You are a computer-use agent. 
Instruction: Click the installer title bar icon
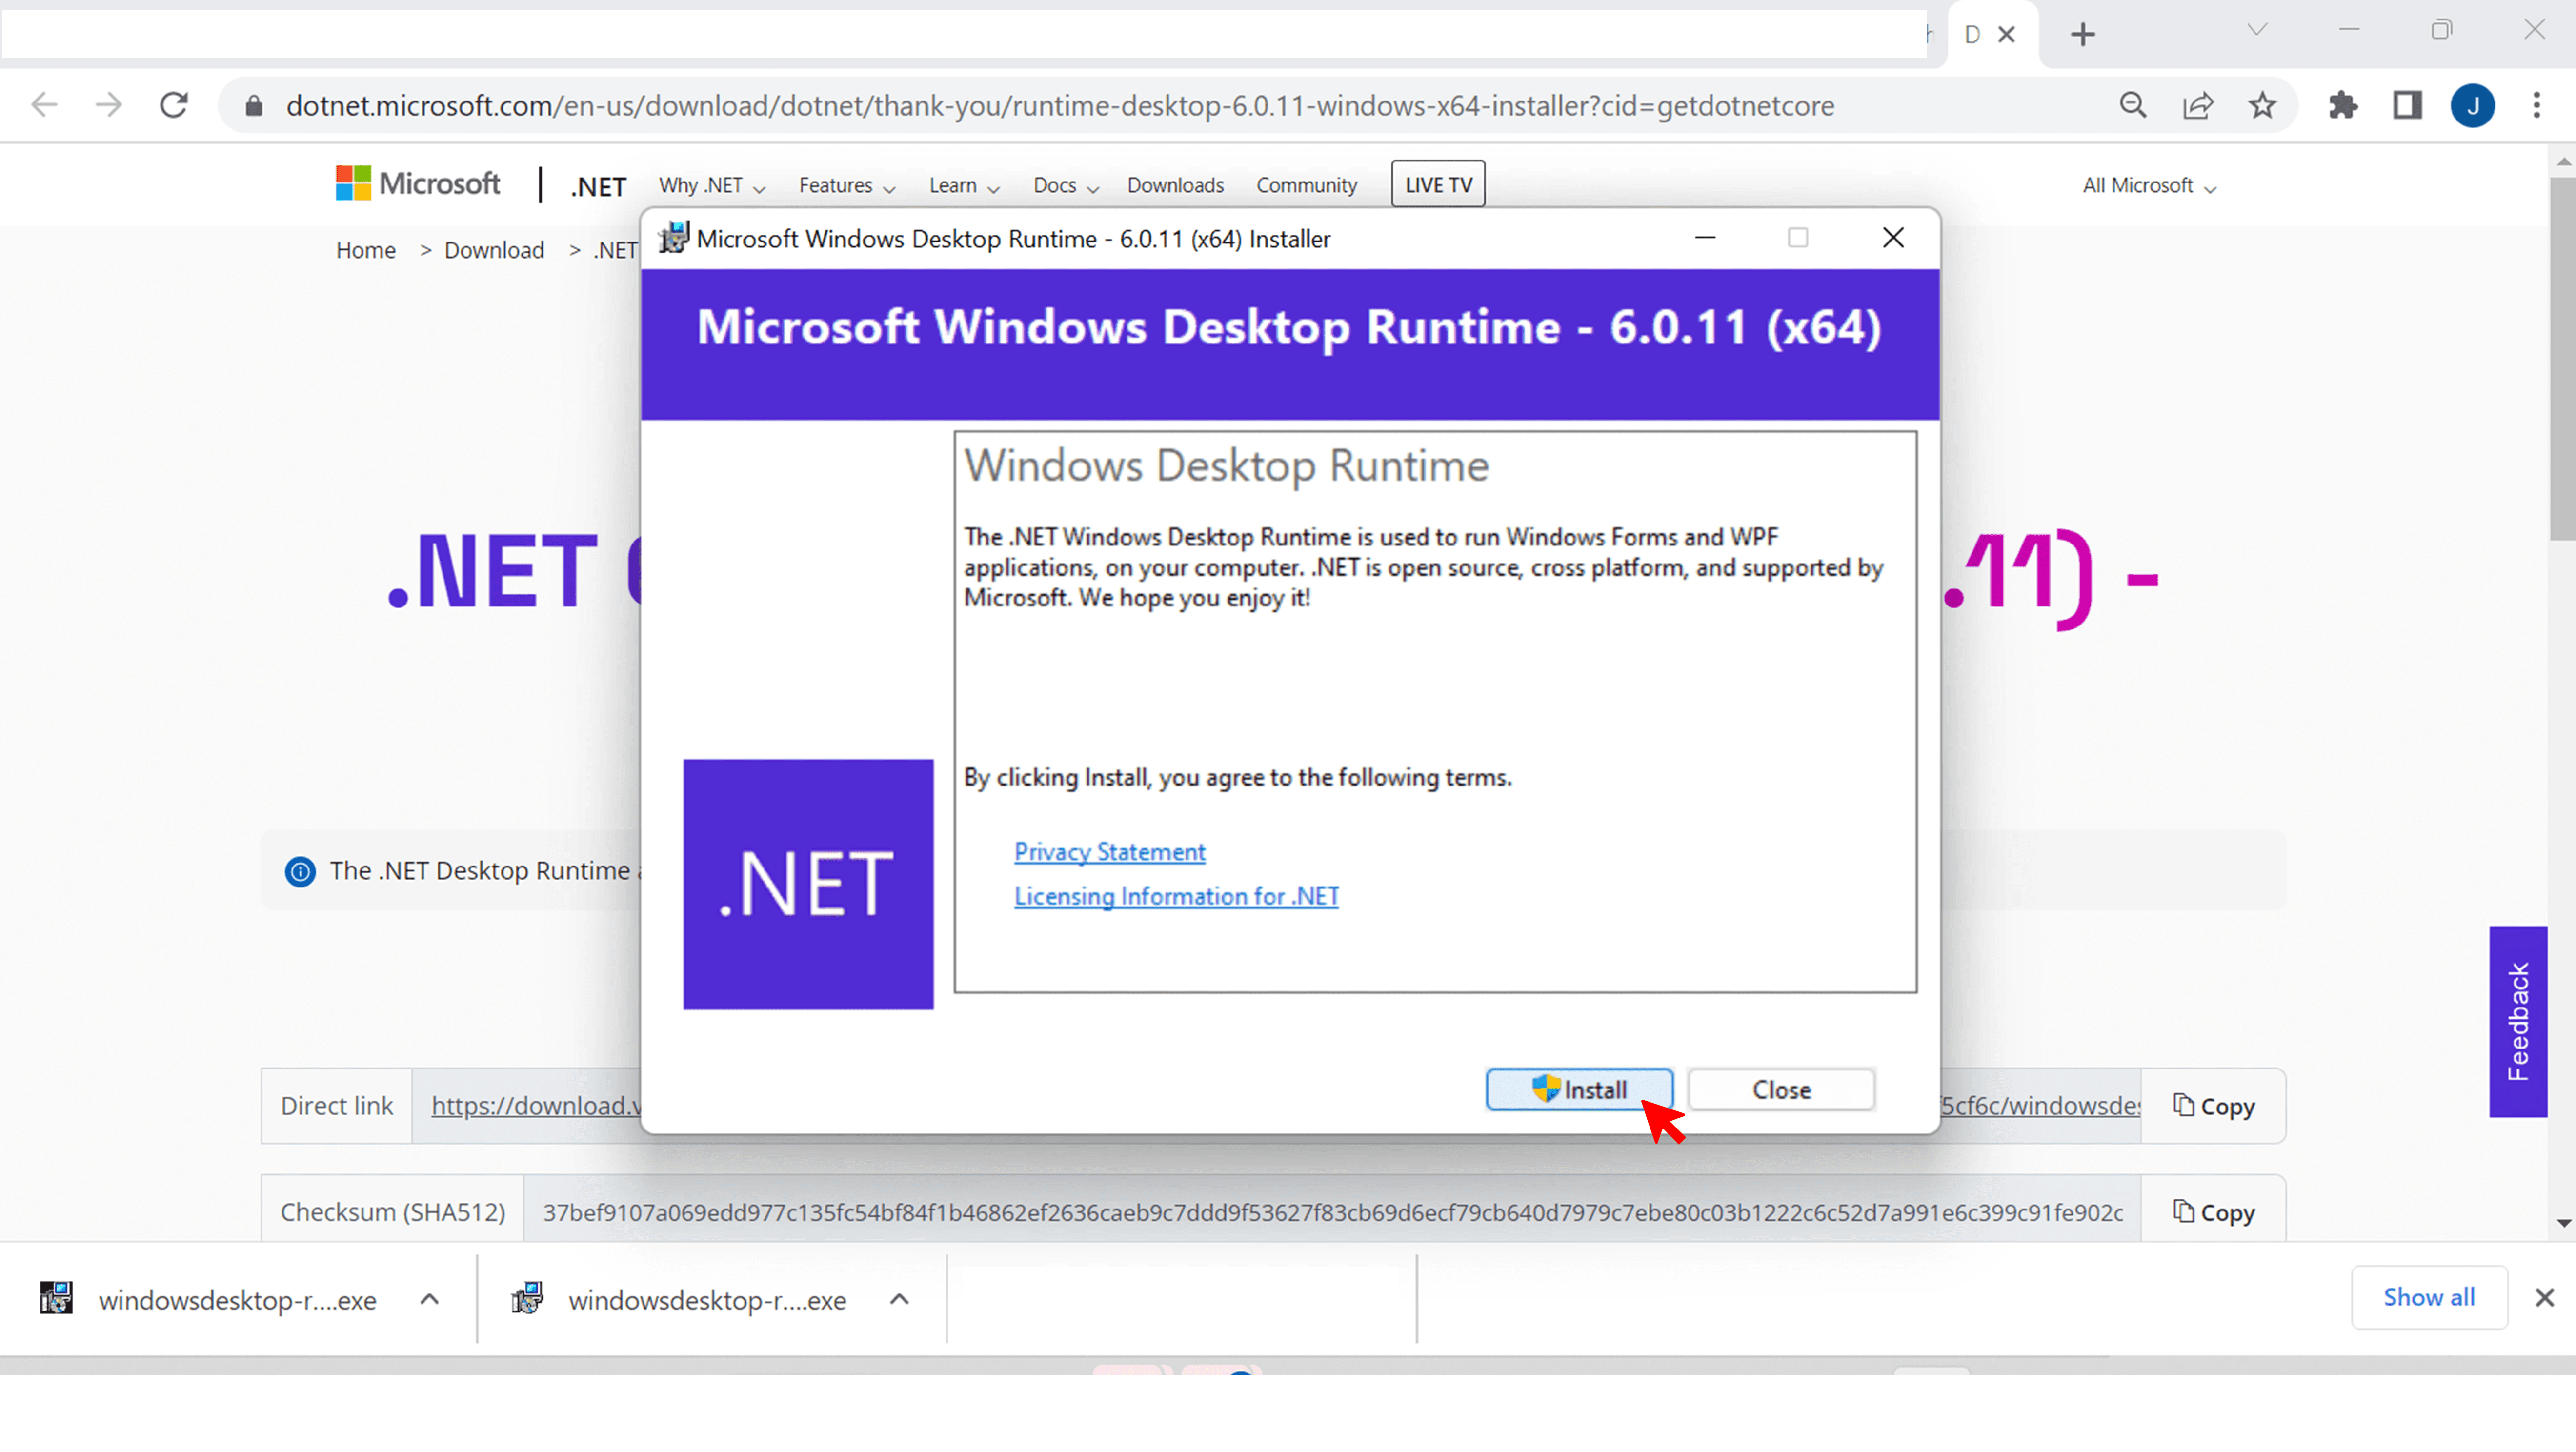point(674,238)
